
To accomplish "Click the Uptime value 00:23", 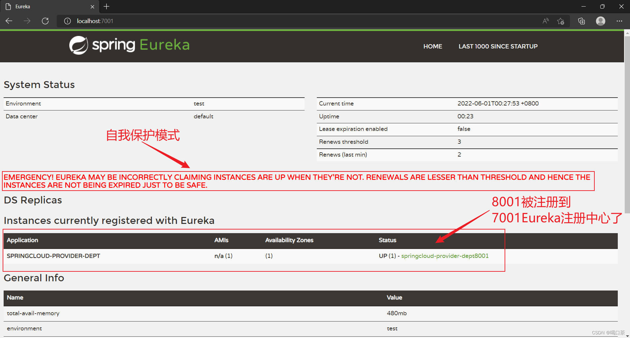I will [465, 116].
